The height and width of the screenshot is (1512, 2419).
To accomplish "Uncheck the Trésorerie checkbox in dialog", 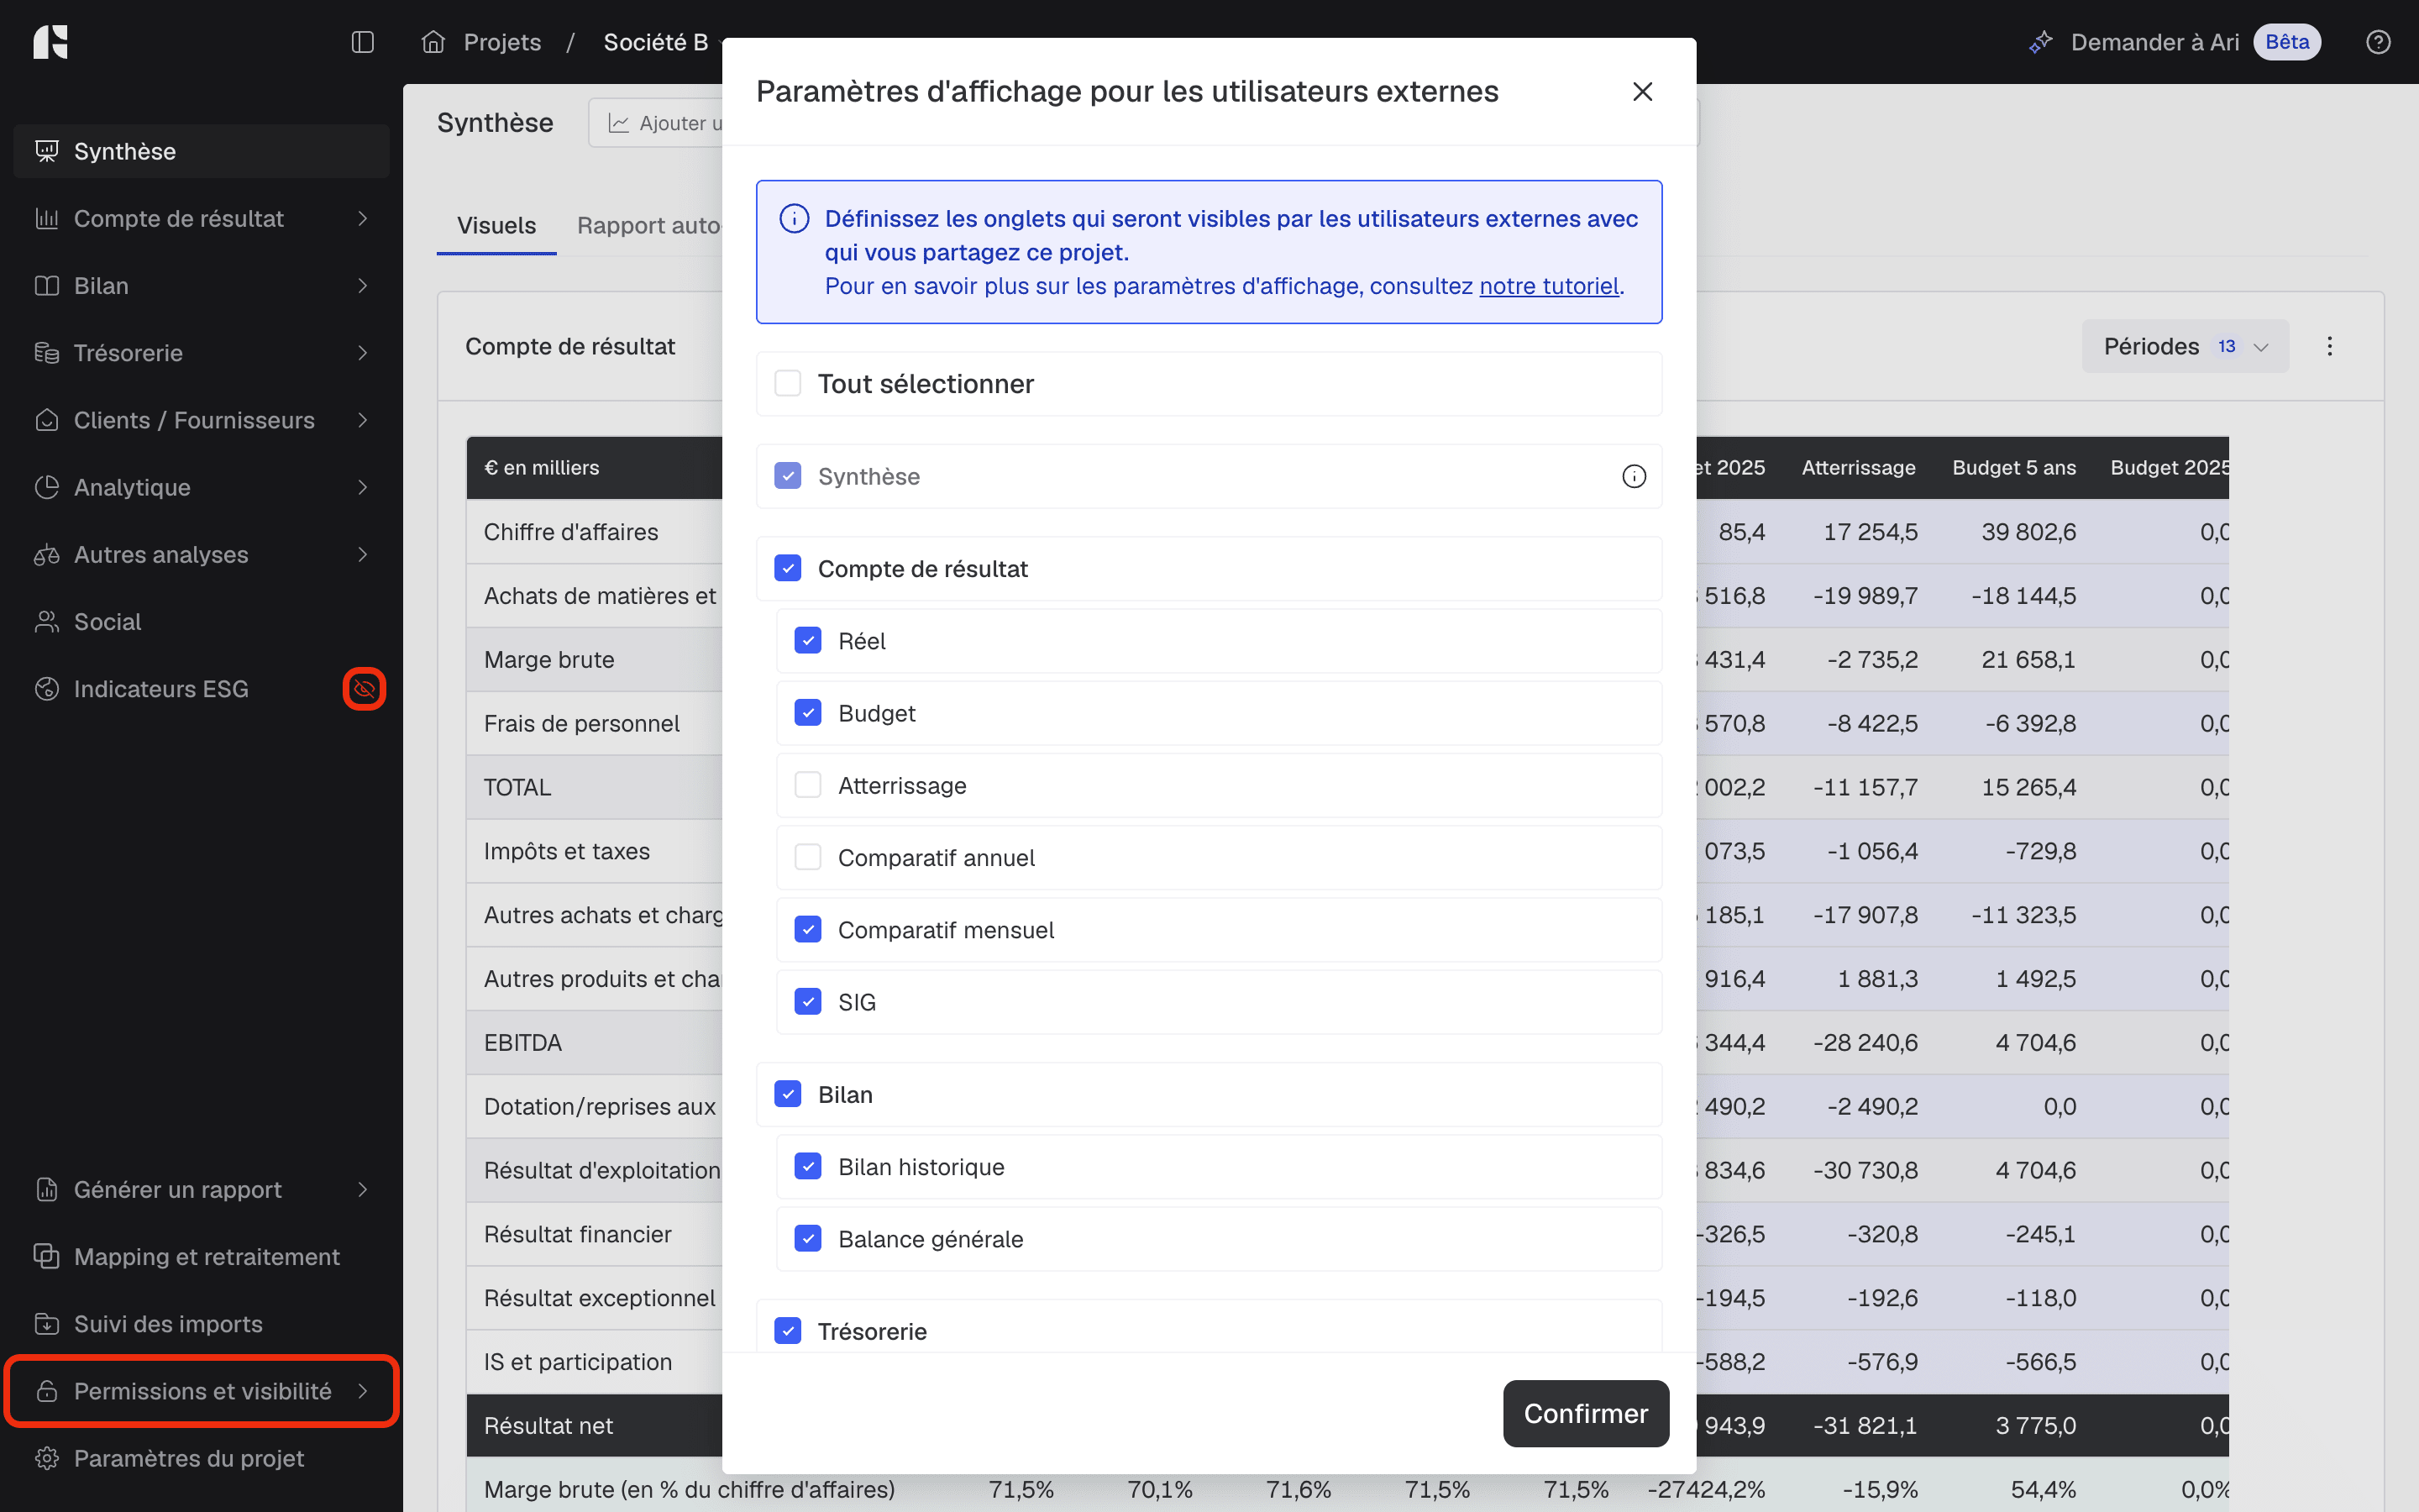I will [x=788, y=1331].
